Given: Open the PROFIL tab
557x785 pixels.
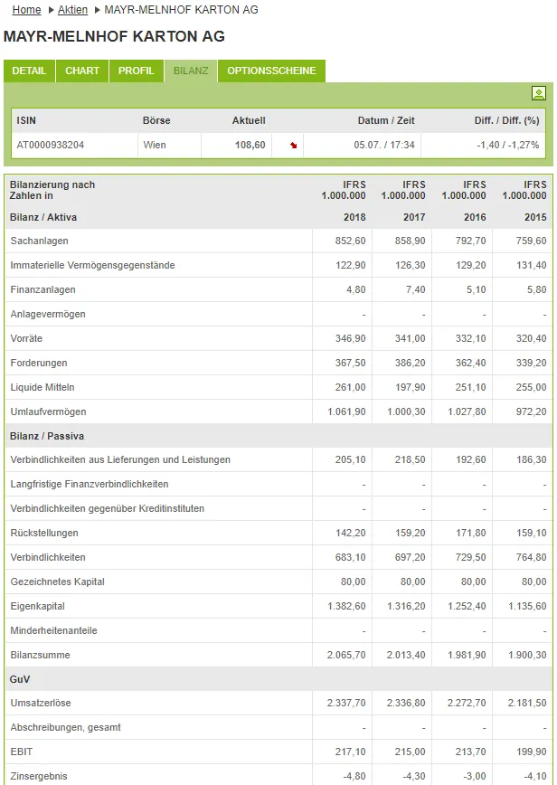Looking at the screenshot, I should click(137, 71).
